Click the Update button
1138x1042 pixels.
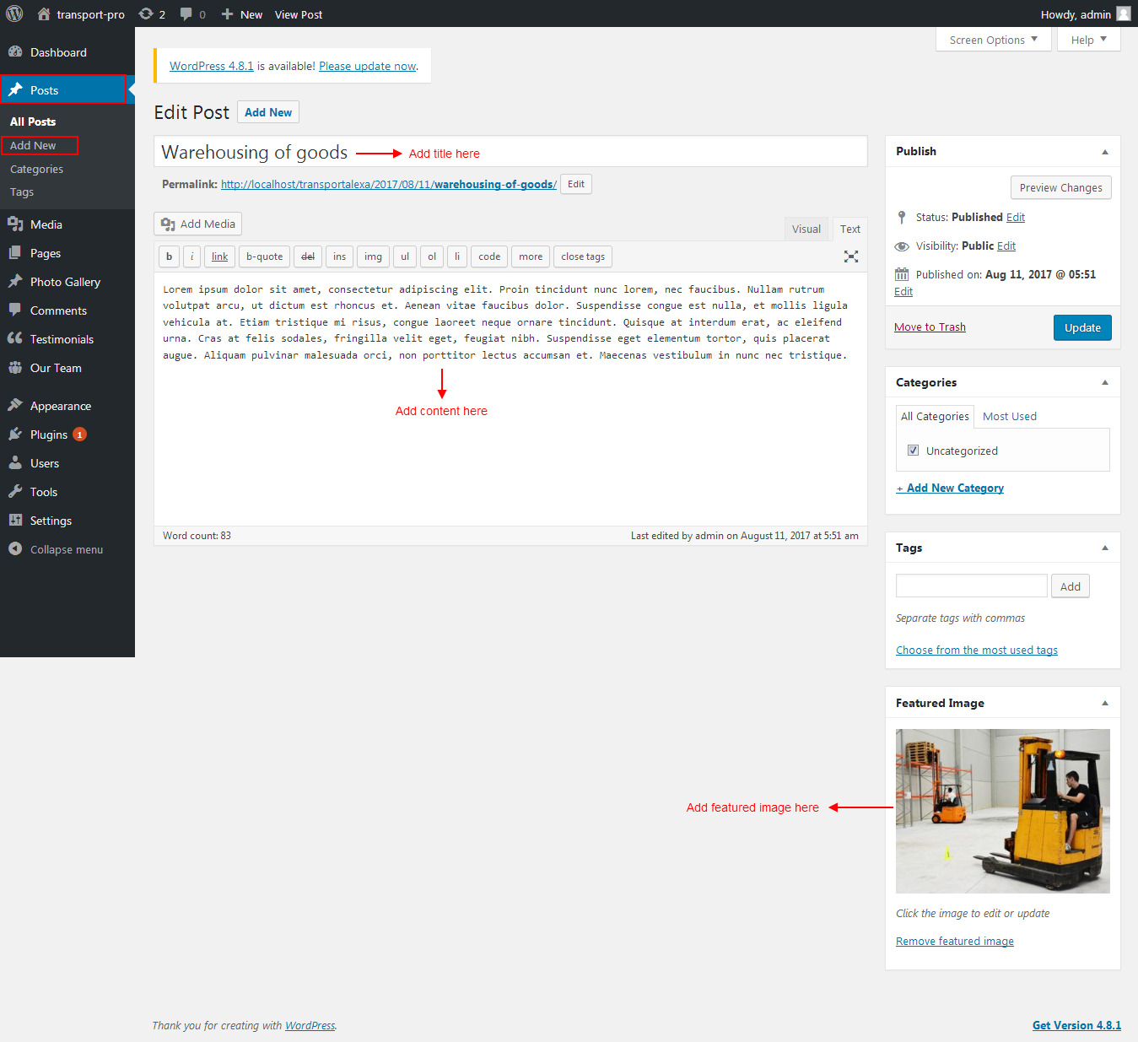[x=1082, y=327]
